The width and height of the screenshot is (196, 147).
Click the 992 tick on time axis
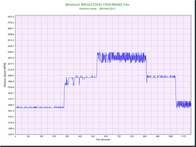158,136
